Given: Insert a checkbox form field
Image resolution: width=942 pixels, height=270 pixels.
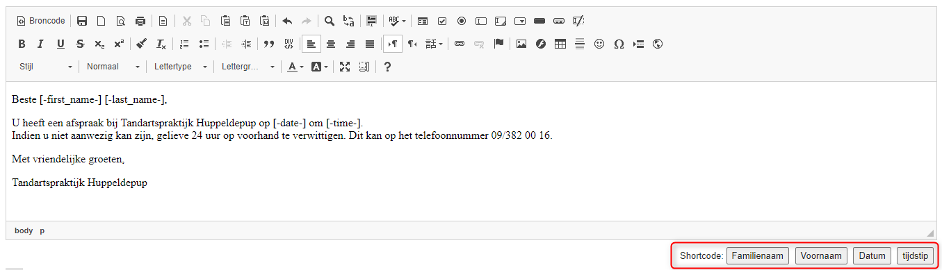Looking at the screenshot, I should tap(442, 21).
